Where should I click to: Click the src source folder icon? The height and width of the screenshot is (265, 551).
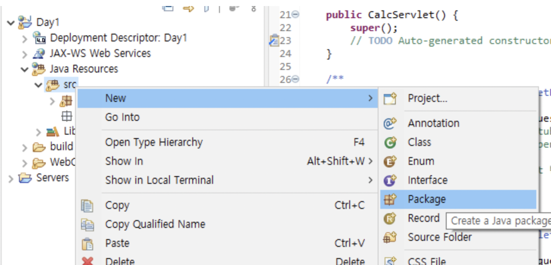point(53,85)
